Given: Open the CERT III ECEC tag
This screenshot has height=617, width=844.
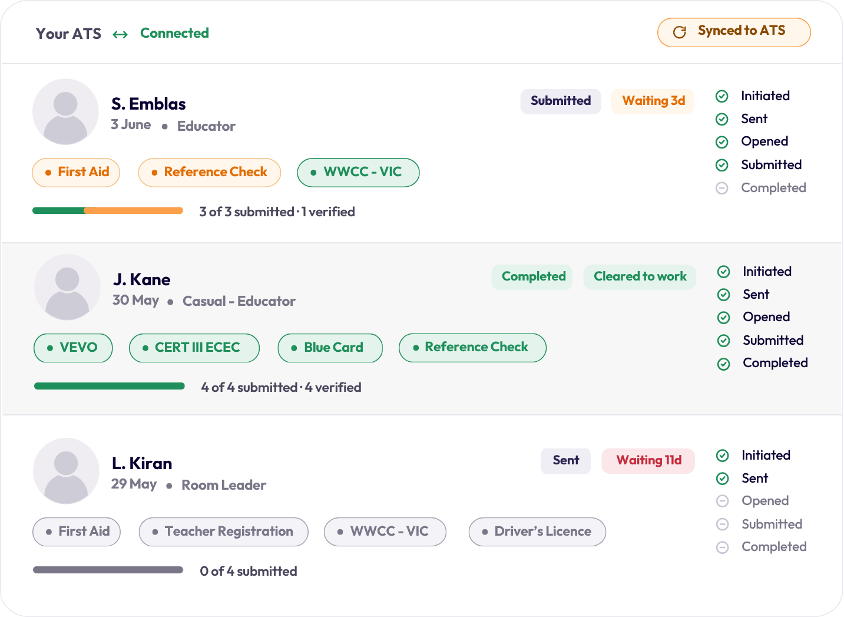Looking at the screenshot, I should pos(194,348).
